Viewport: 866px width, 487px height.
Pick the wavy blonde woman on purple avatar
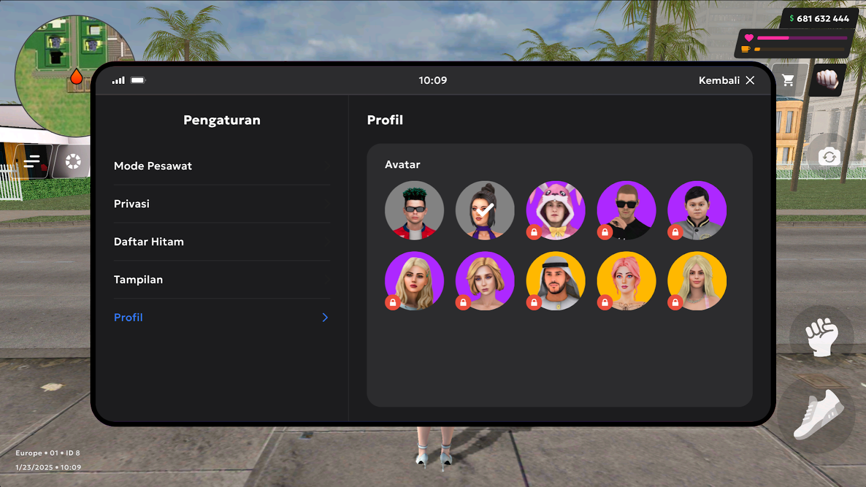(x=415, y=281)
